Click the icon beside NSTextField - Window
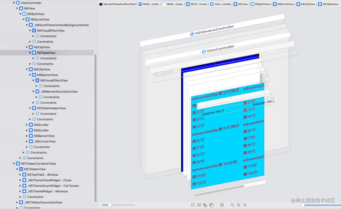 24,175
